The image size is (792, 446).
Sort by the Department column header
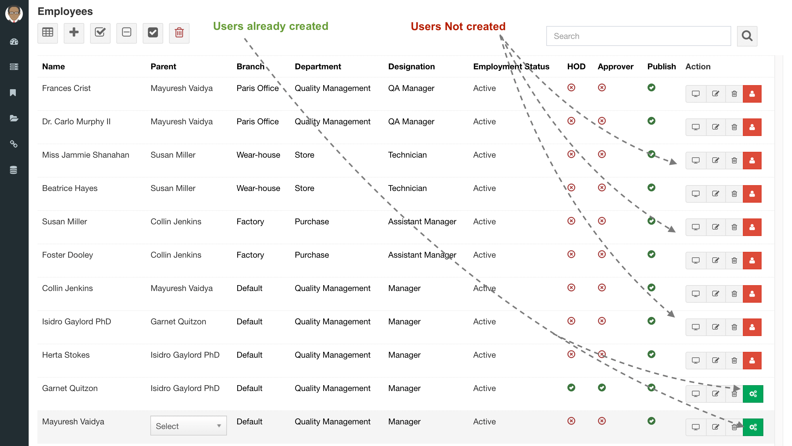318,66
